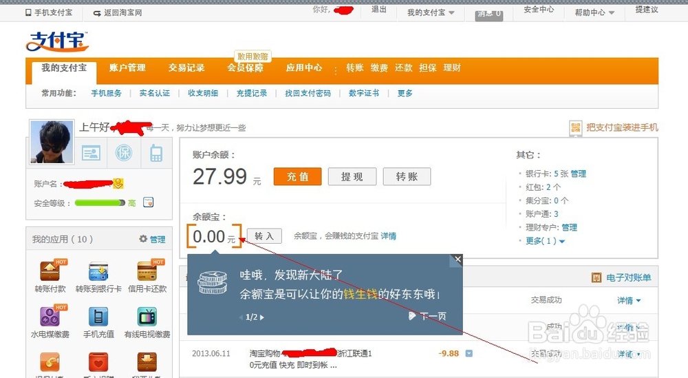Screen dimensions: 688x378
Task: Open the 充提记录 quick link
Action: [x=252, y=93]
